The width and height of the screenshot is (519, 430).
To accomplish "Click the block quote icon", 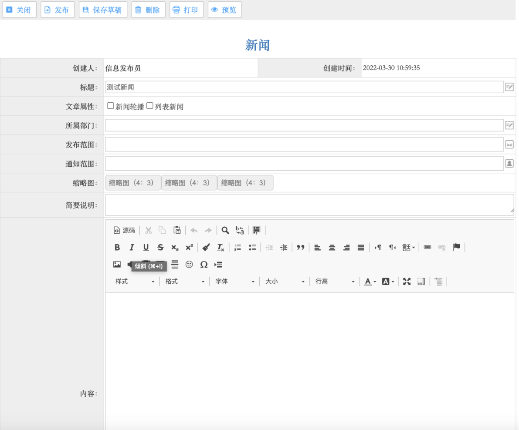I will tap(300, 247).
